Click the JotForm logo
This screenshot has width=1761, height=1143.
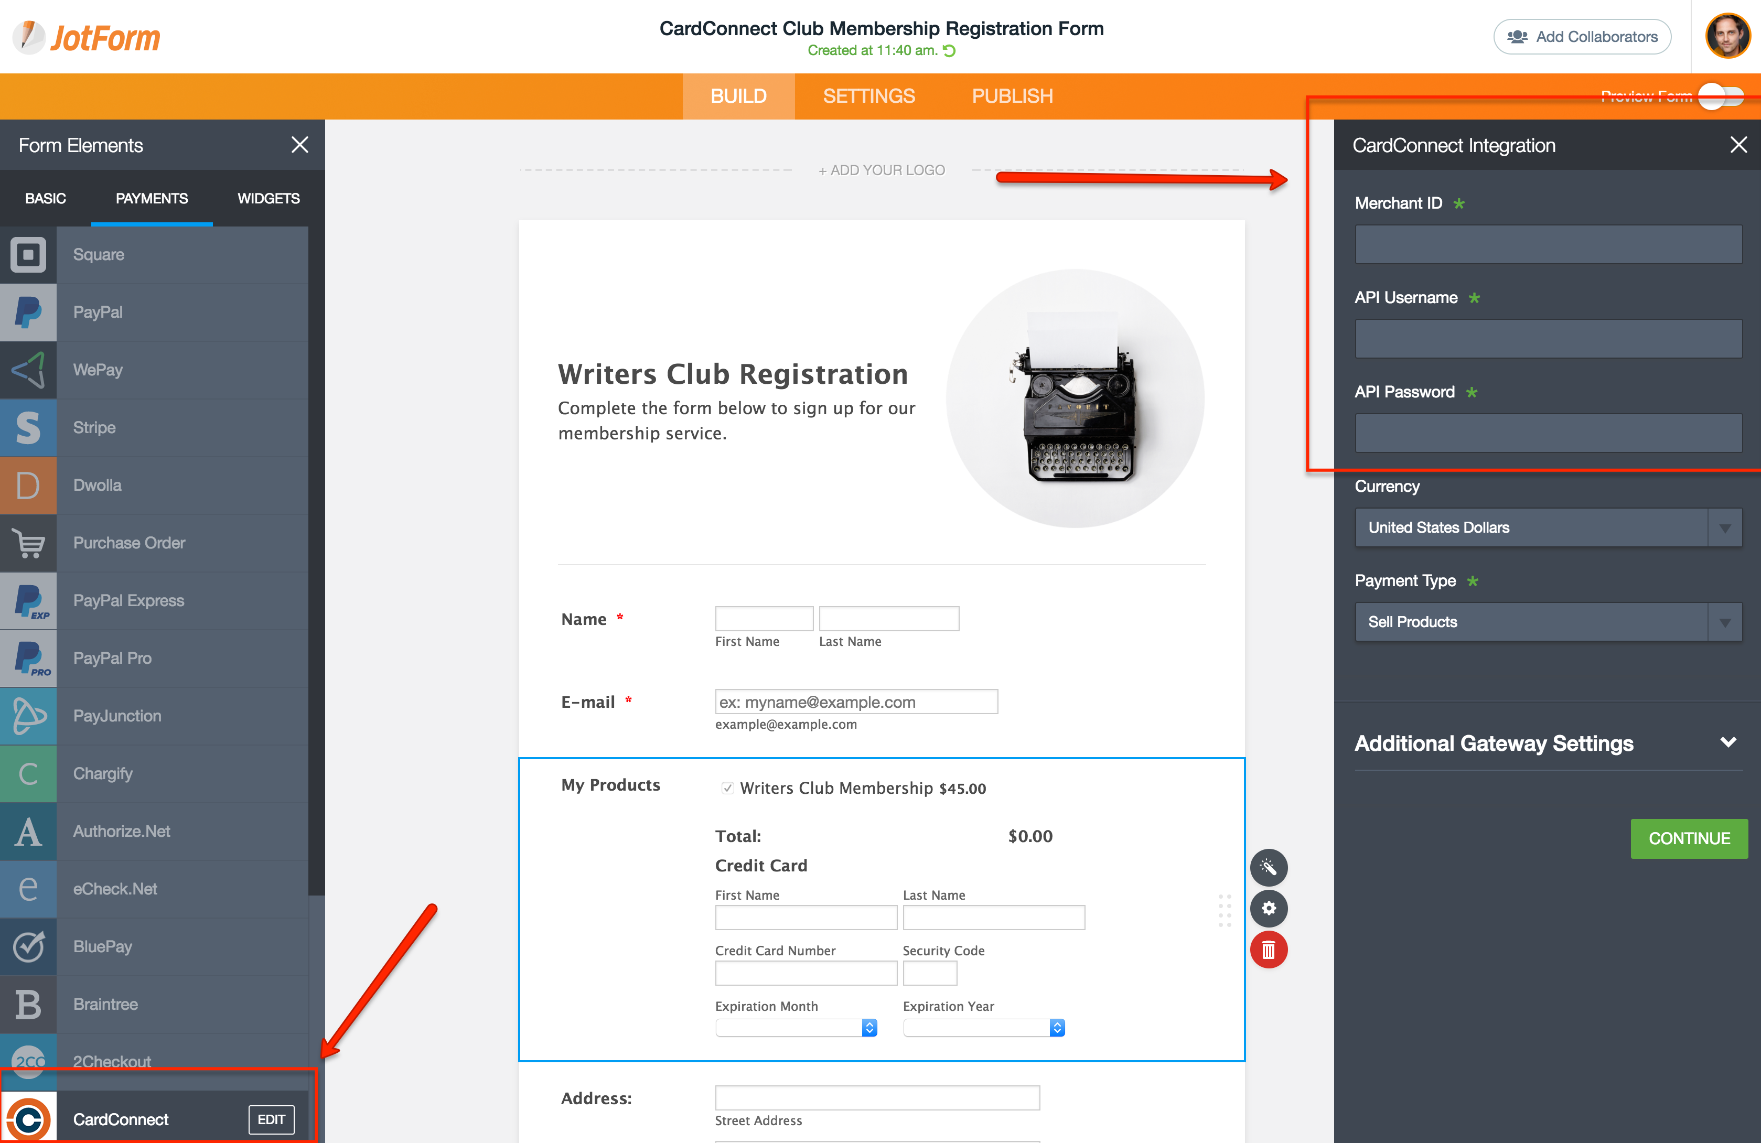[84, 36]
